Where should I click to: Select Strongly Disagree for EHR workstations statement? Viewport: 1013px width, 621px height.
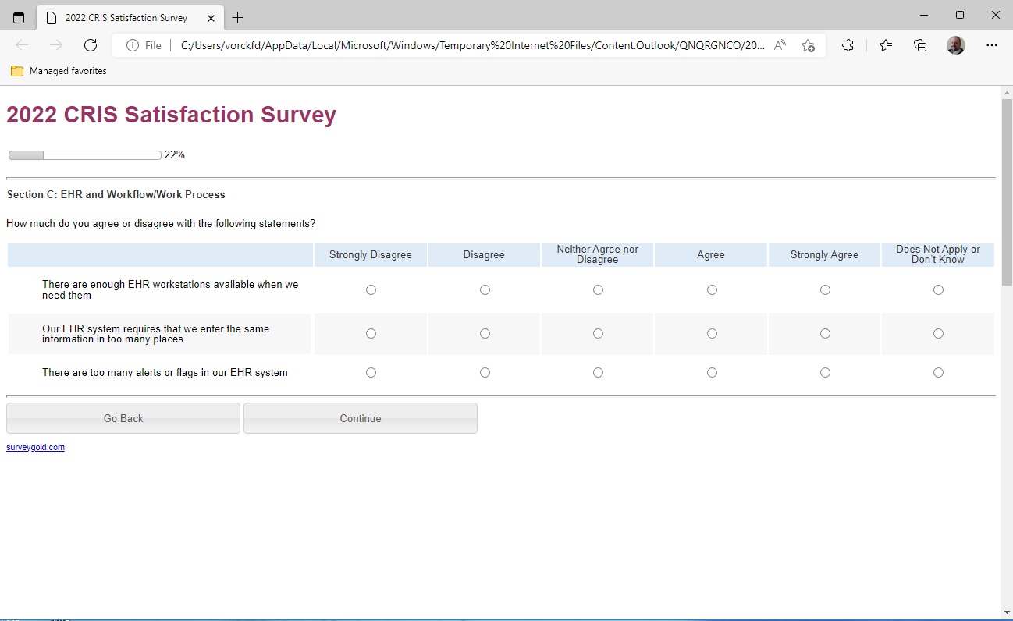click(371, 290)
